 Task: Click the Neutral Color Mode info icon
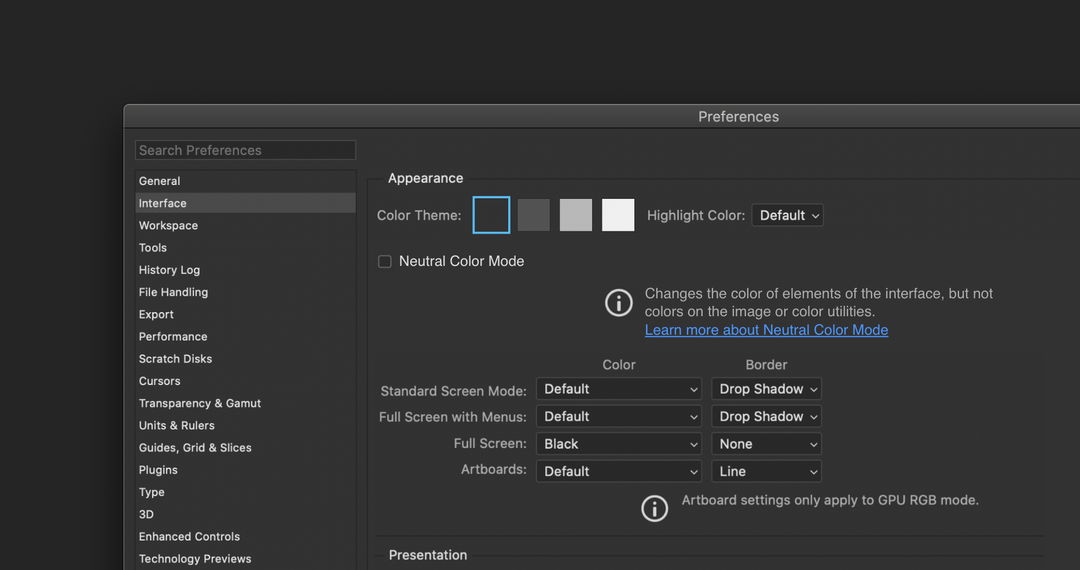618,302
